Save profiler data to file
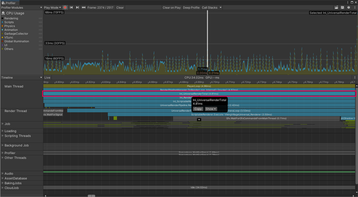 pos(342,7)
